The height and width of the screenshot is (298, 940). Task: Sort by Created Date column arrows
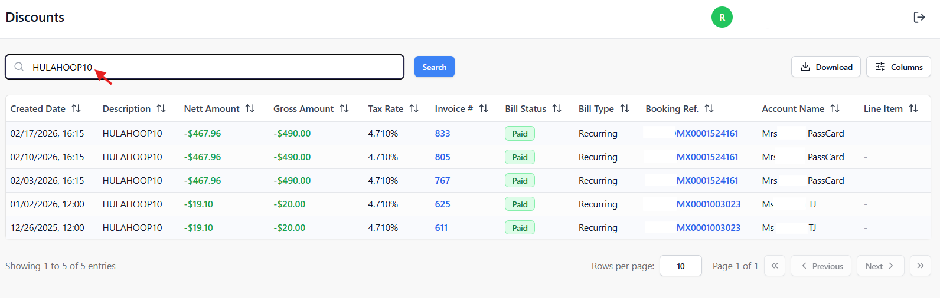(x=76, y=108)
